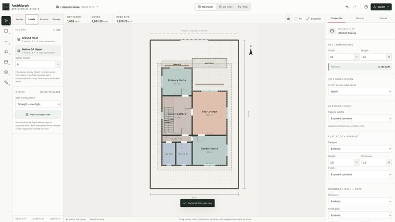
Task: Open the help icon
Action: tap(366, 7)
